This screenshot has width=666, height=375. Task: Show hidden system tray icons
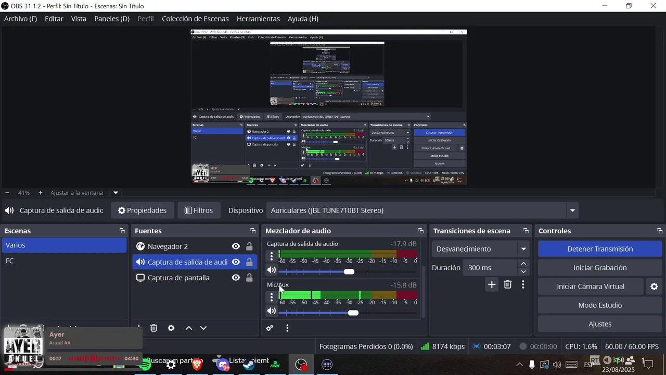519,365
